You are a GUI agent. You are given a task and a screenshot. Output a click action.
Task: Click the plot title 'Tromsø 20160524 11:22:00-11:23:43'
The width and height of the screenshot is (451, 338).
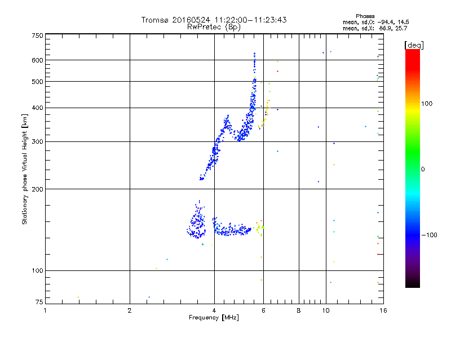(x=214, y=20)
